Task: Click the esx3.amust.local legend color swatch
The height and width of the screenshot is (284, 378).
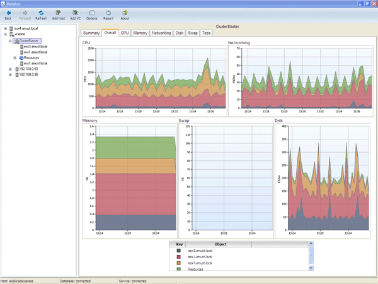Action: point(179,251)
